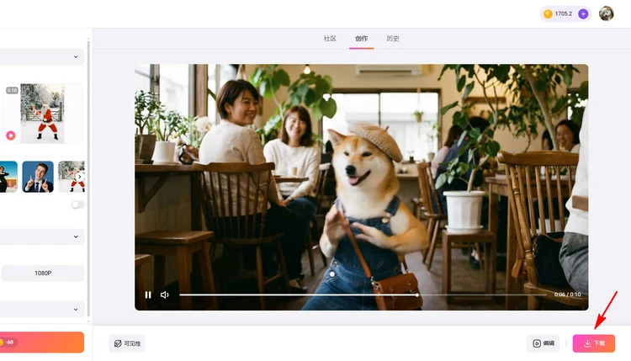The width and height of the screenshot is (631, 361).
Task: Click the 编辑 edit button
Action: point(543,343)
